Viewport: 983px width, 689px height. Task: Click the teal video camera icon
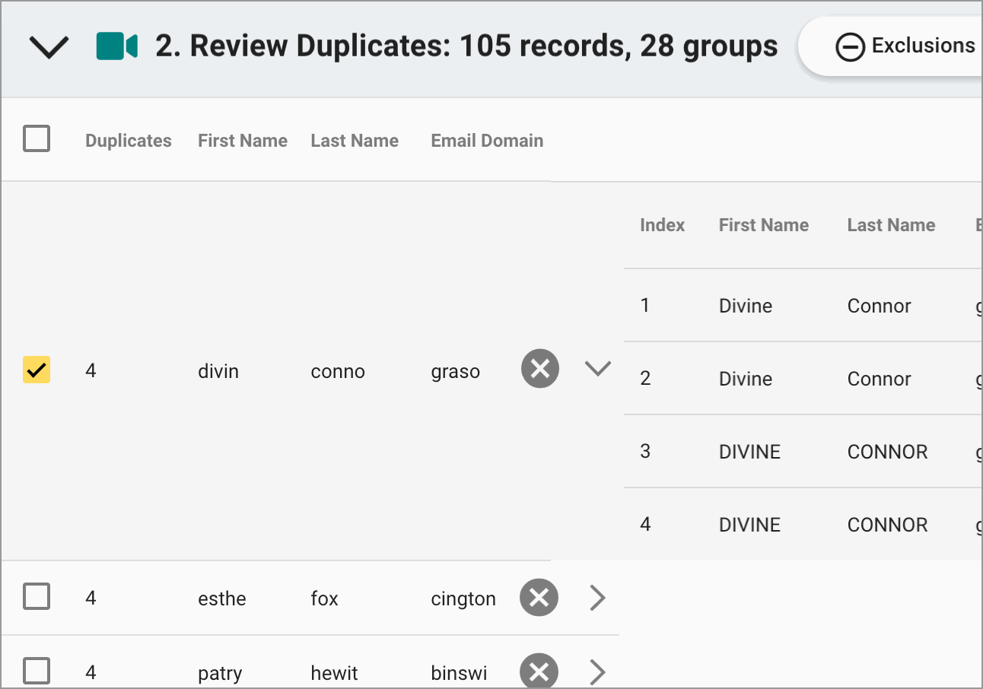point(116,45)
